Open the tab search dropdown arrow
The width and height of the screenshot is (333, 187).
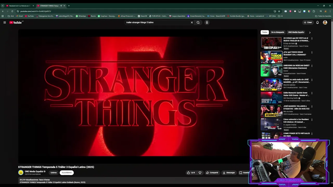[2, 6]
